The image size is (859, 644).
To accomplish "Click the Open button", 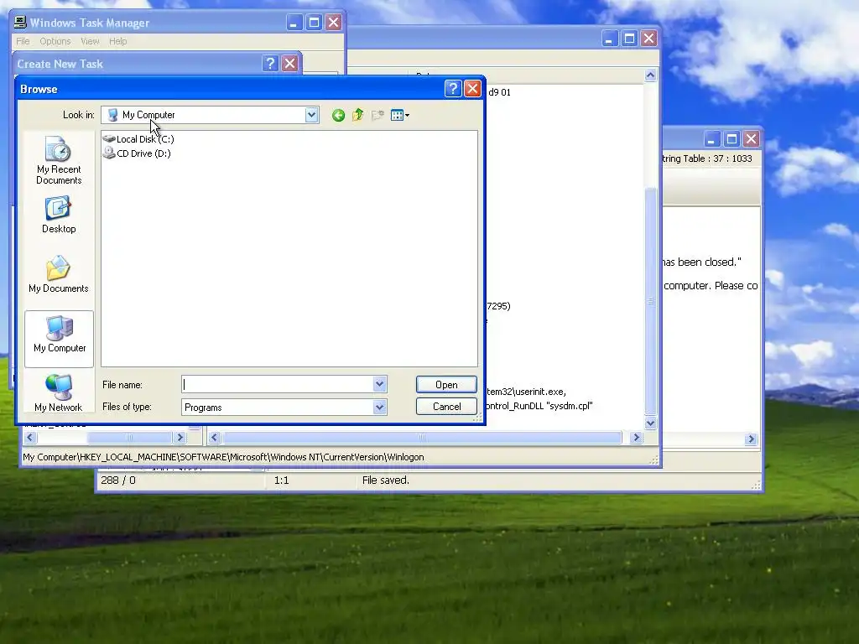I will click(446, 384).
